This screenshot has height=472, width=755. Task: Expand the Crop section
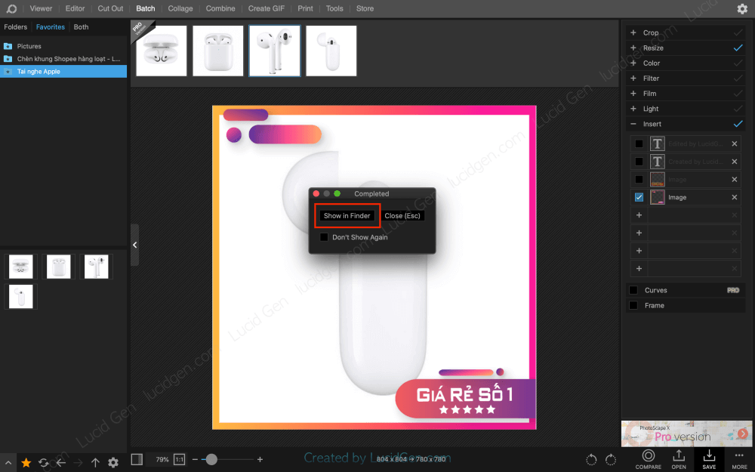pyautogui.click(x=633, y=32)
